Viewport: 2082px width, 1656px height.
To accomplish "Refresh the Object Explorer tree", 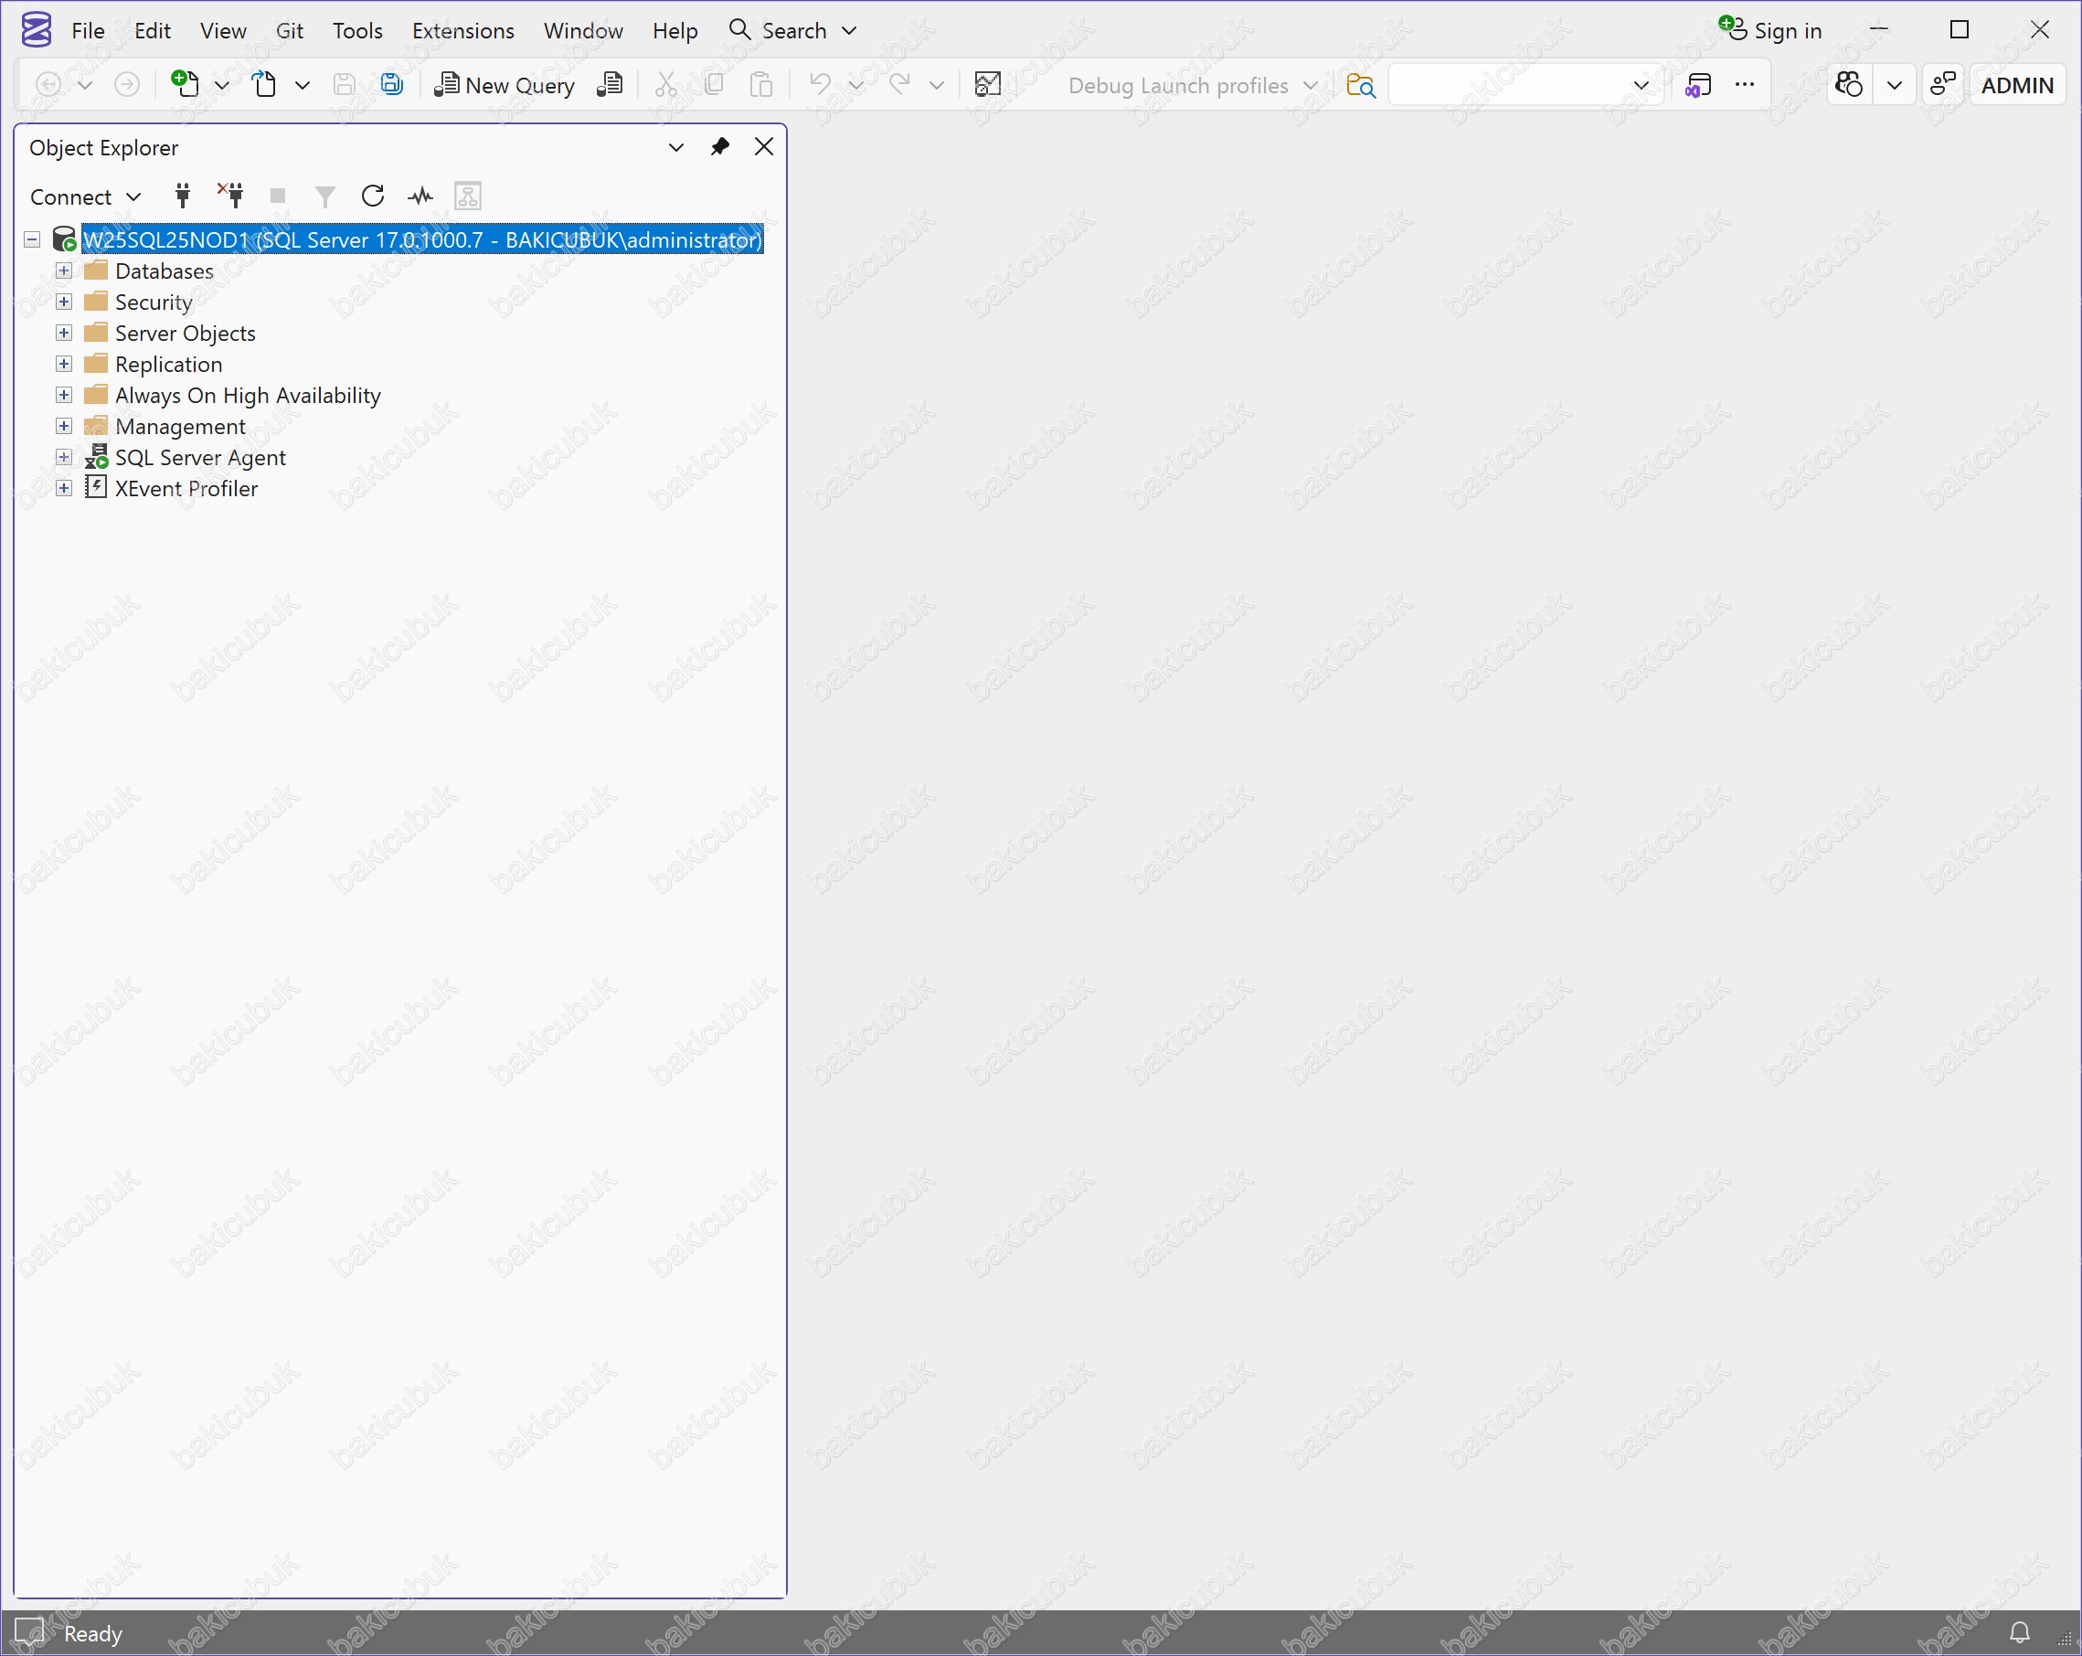I will (x=373, y=196).
